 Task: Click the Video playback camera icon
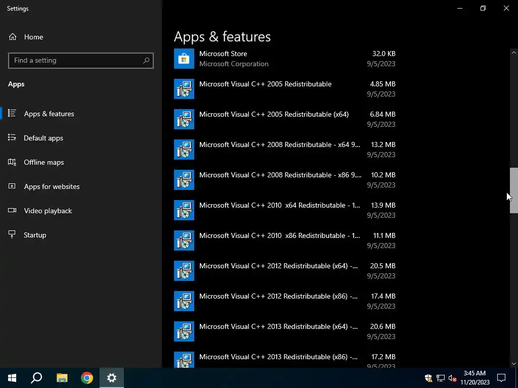[x=12, y=211]
